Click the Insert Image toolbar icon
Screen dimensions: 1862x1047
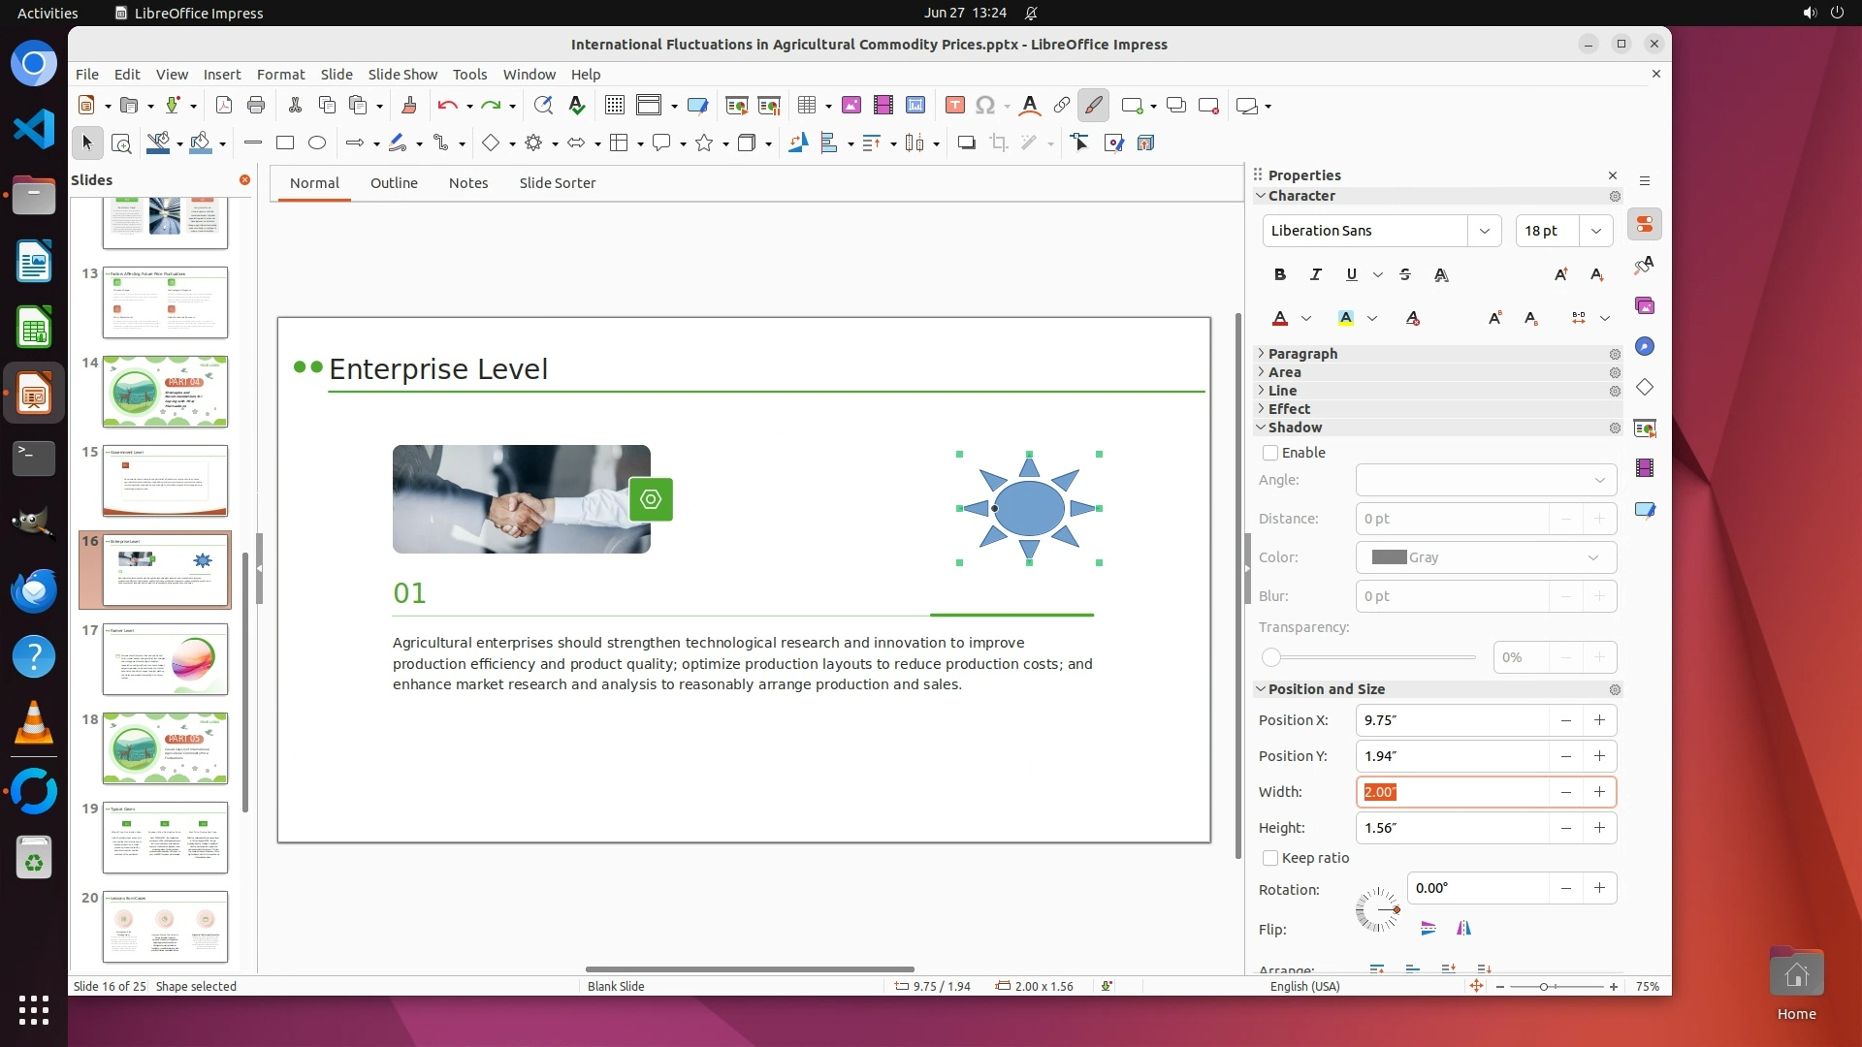coord(851,106)
